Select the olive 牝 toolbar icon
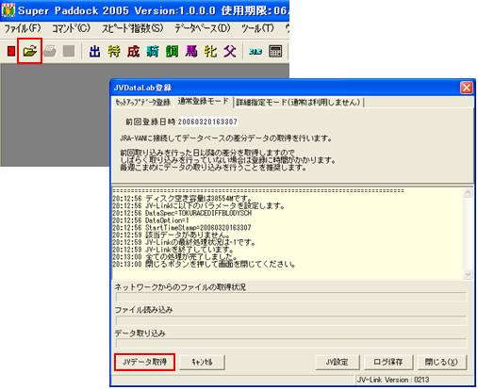Screen dimensions: 478x389 (210, 51)
